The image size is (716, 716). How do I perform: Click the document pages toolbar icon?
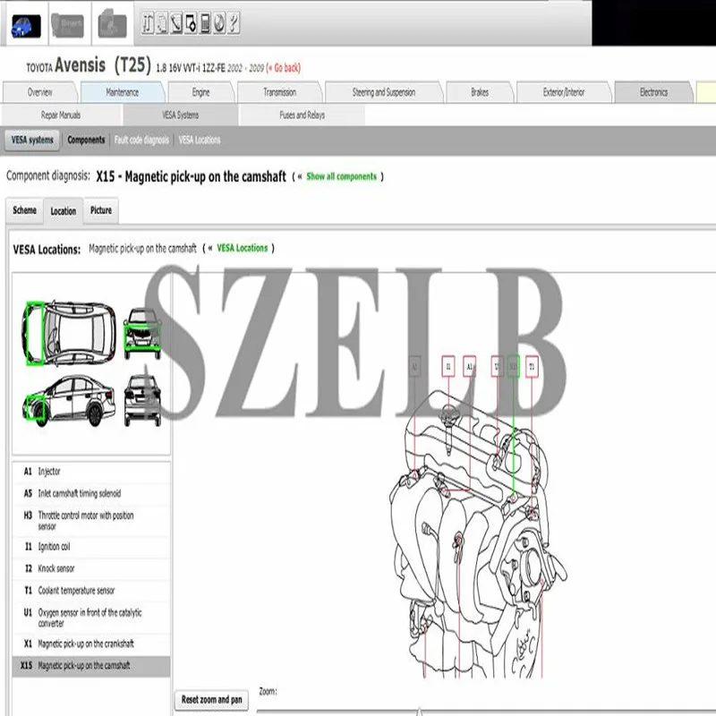click(162, 23)
